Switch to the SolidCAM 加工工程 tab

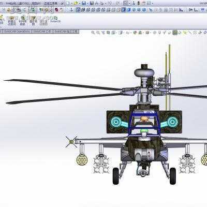point(66,32)
